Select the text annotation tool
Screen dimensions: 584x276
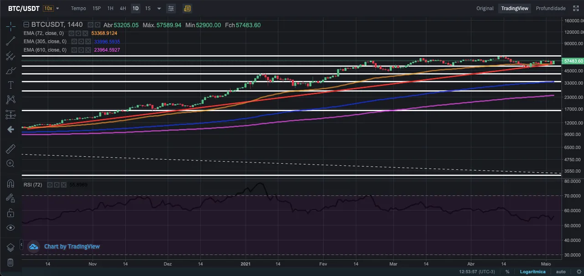10,85
